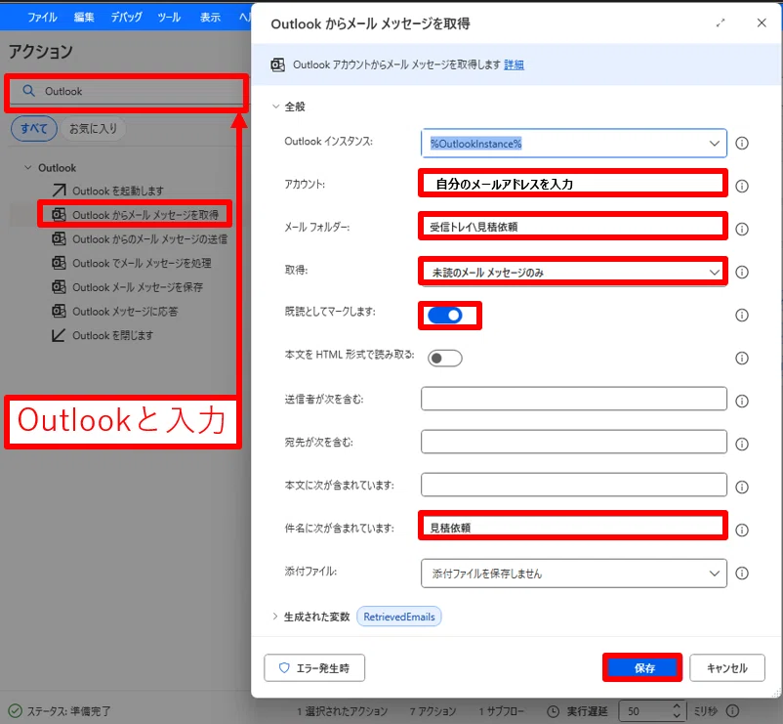Image resolution: width=783 pixels, height=724 pixels.
Task: Select Outlook メッセージに応答 action
Action: point(125,312)
